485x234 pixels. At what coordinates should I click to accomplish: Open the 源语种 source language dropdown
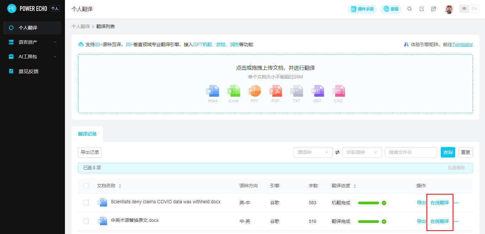(313, 152)
